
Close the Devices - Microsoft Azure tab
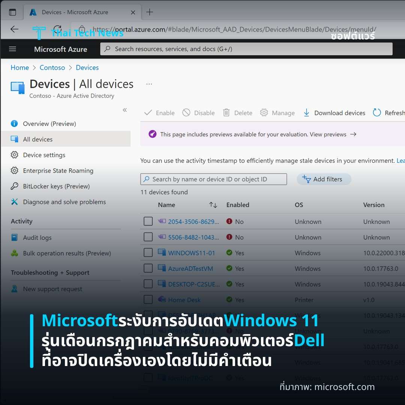pyautogui.click(x=133, y=12)
